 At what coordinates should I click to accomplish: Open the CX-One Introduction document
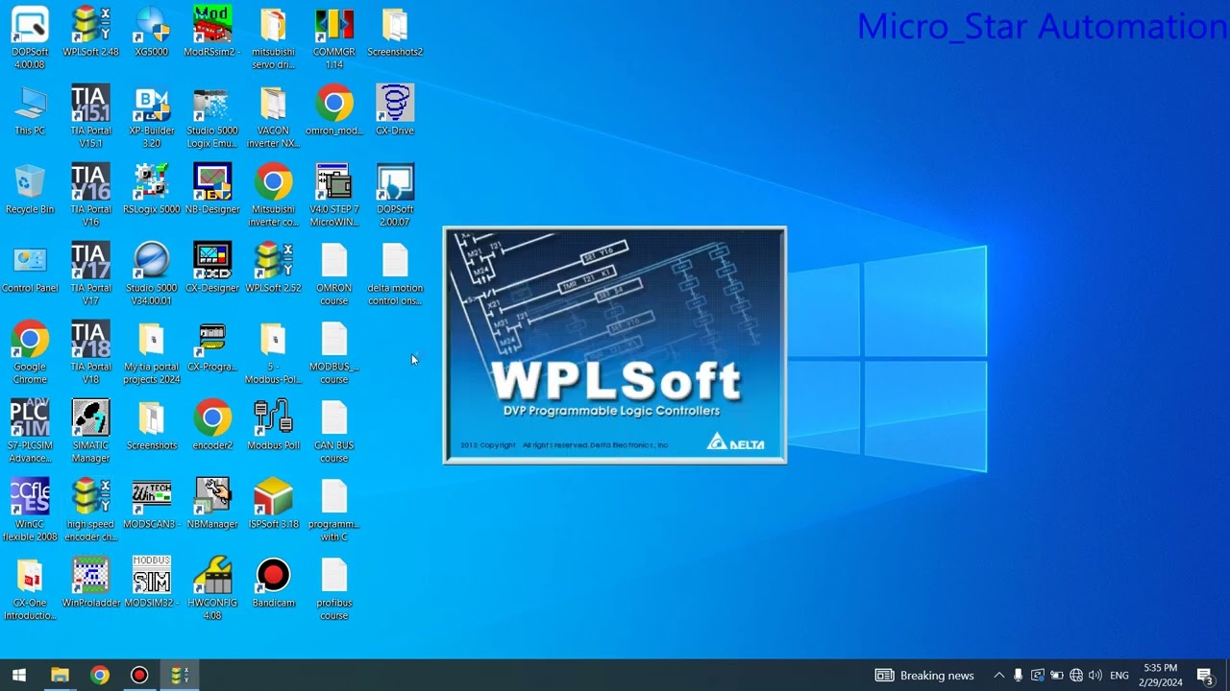[30, 587]
